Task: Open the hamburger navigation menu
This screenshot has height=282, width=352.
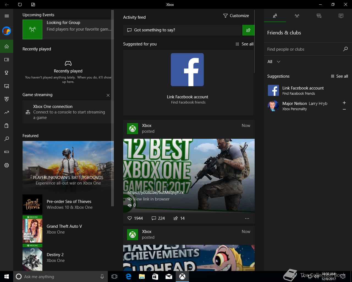Action: (7, 16)
